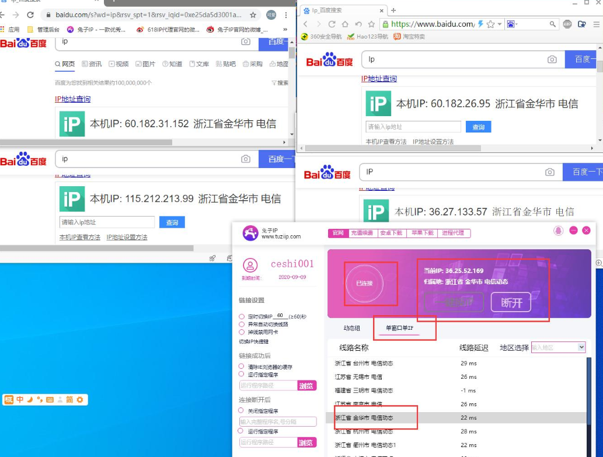Screen dimensions: 603x457
Task: Open the search-engine dropdown in the 360 search box
Action: pos(513,24)
